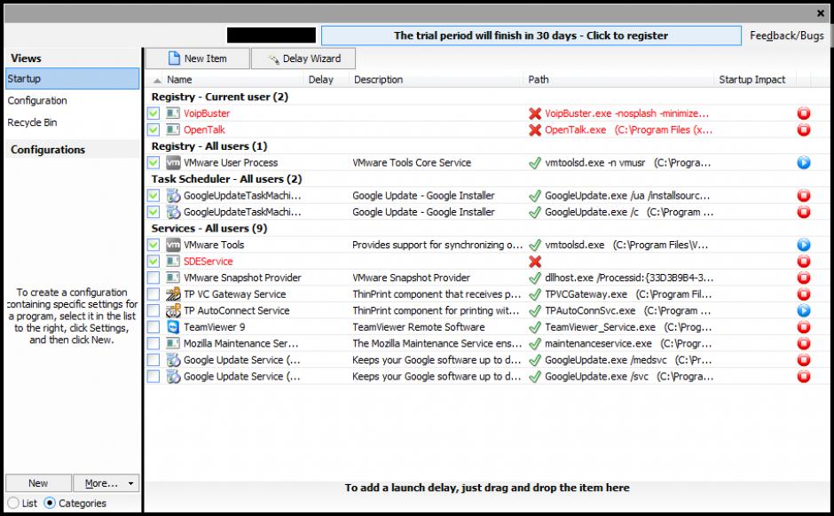Click the 'VMware Tools Core Service' description
The image size is (834, 516).
(x=412, y=162)
